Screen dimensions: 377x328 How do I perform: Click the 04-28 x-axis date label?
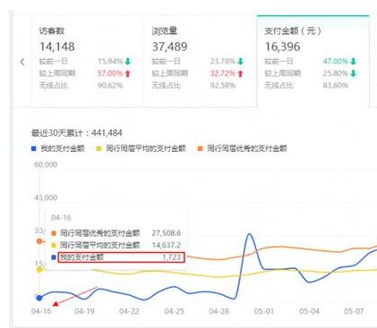219,311
